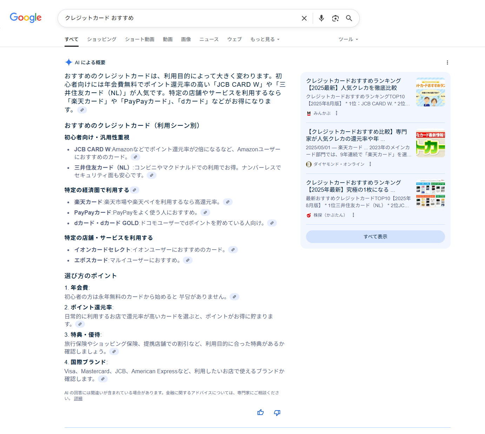Open the 詳細 link in disclaimer
This screenshot has width=485, height=434.
78,399
